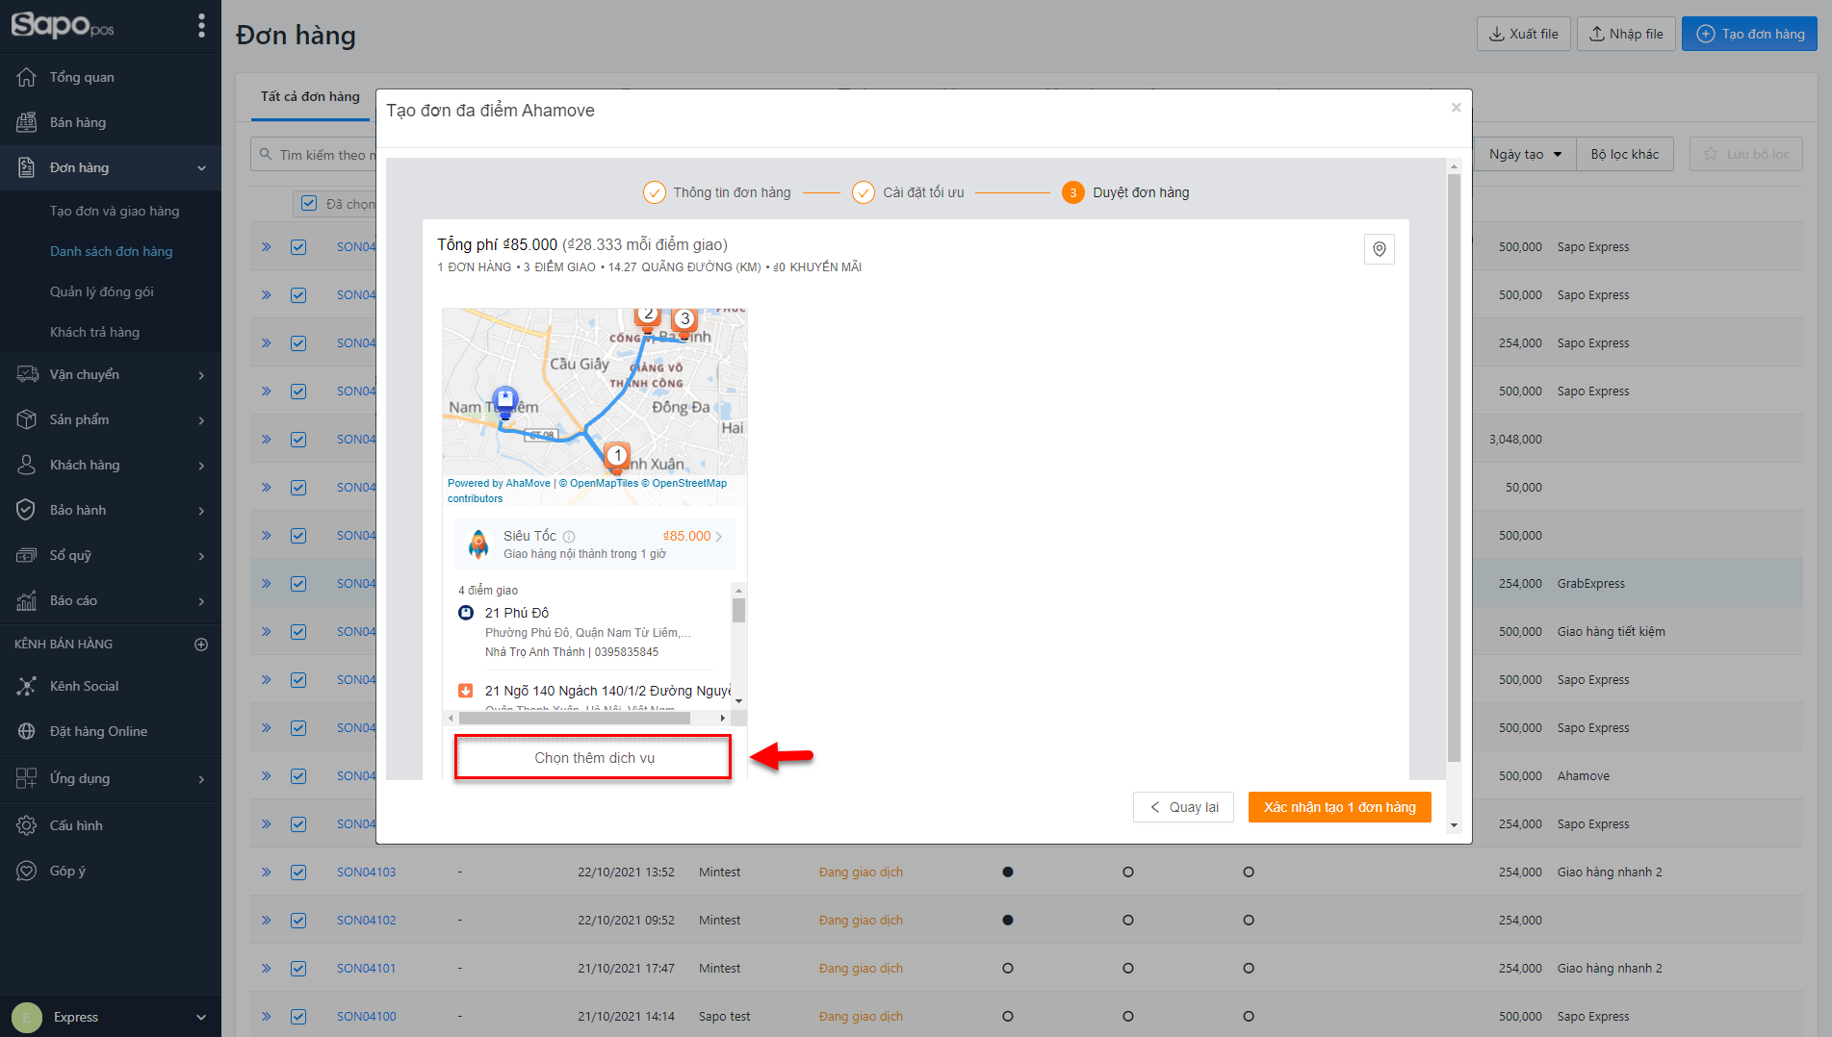Go to Danh sách đơn hàng

pyautogui.click(x=112, y=251)
